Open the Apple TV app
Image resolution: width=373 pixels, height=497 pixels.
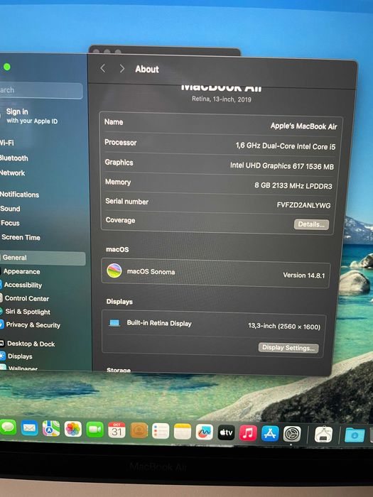226,432
